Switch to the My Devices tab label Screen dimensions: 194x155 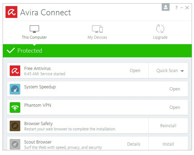pos(97,37)
